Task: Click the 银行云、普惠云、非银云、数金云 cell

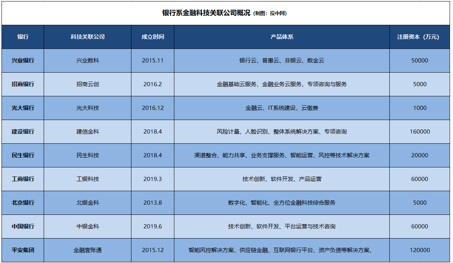Action: click(x=282, y=61)
